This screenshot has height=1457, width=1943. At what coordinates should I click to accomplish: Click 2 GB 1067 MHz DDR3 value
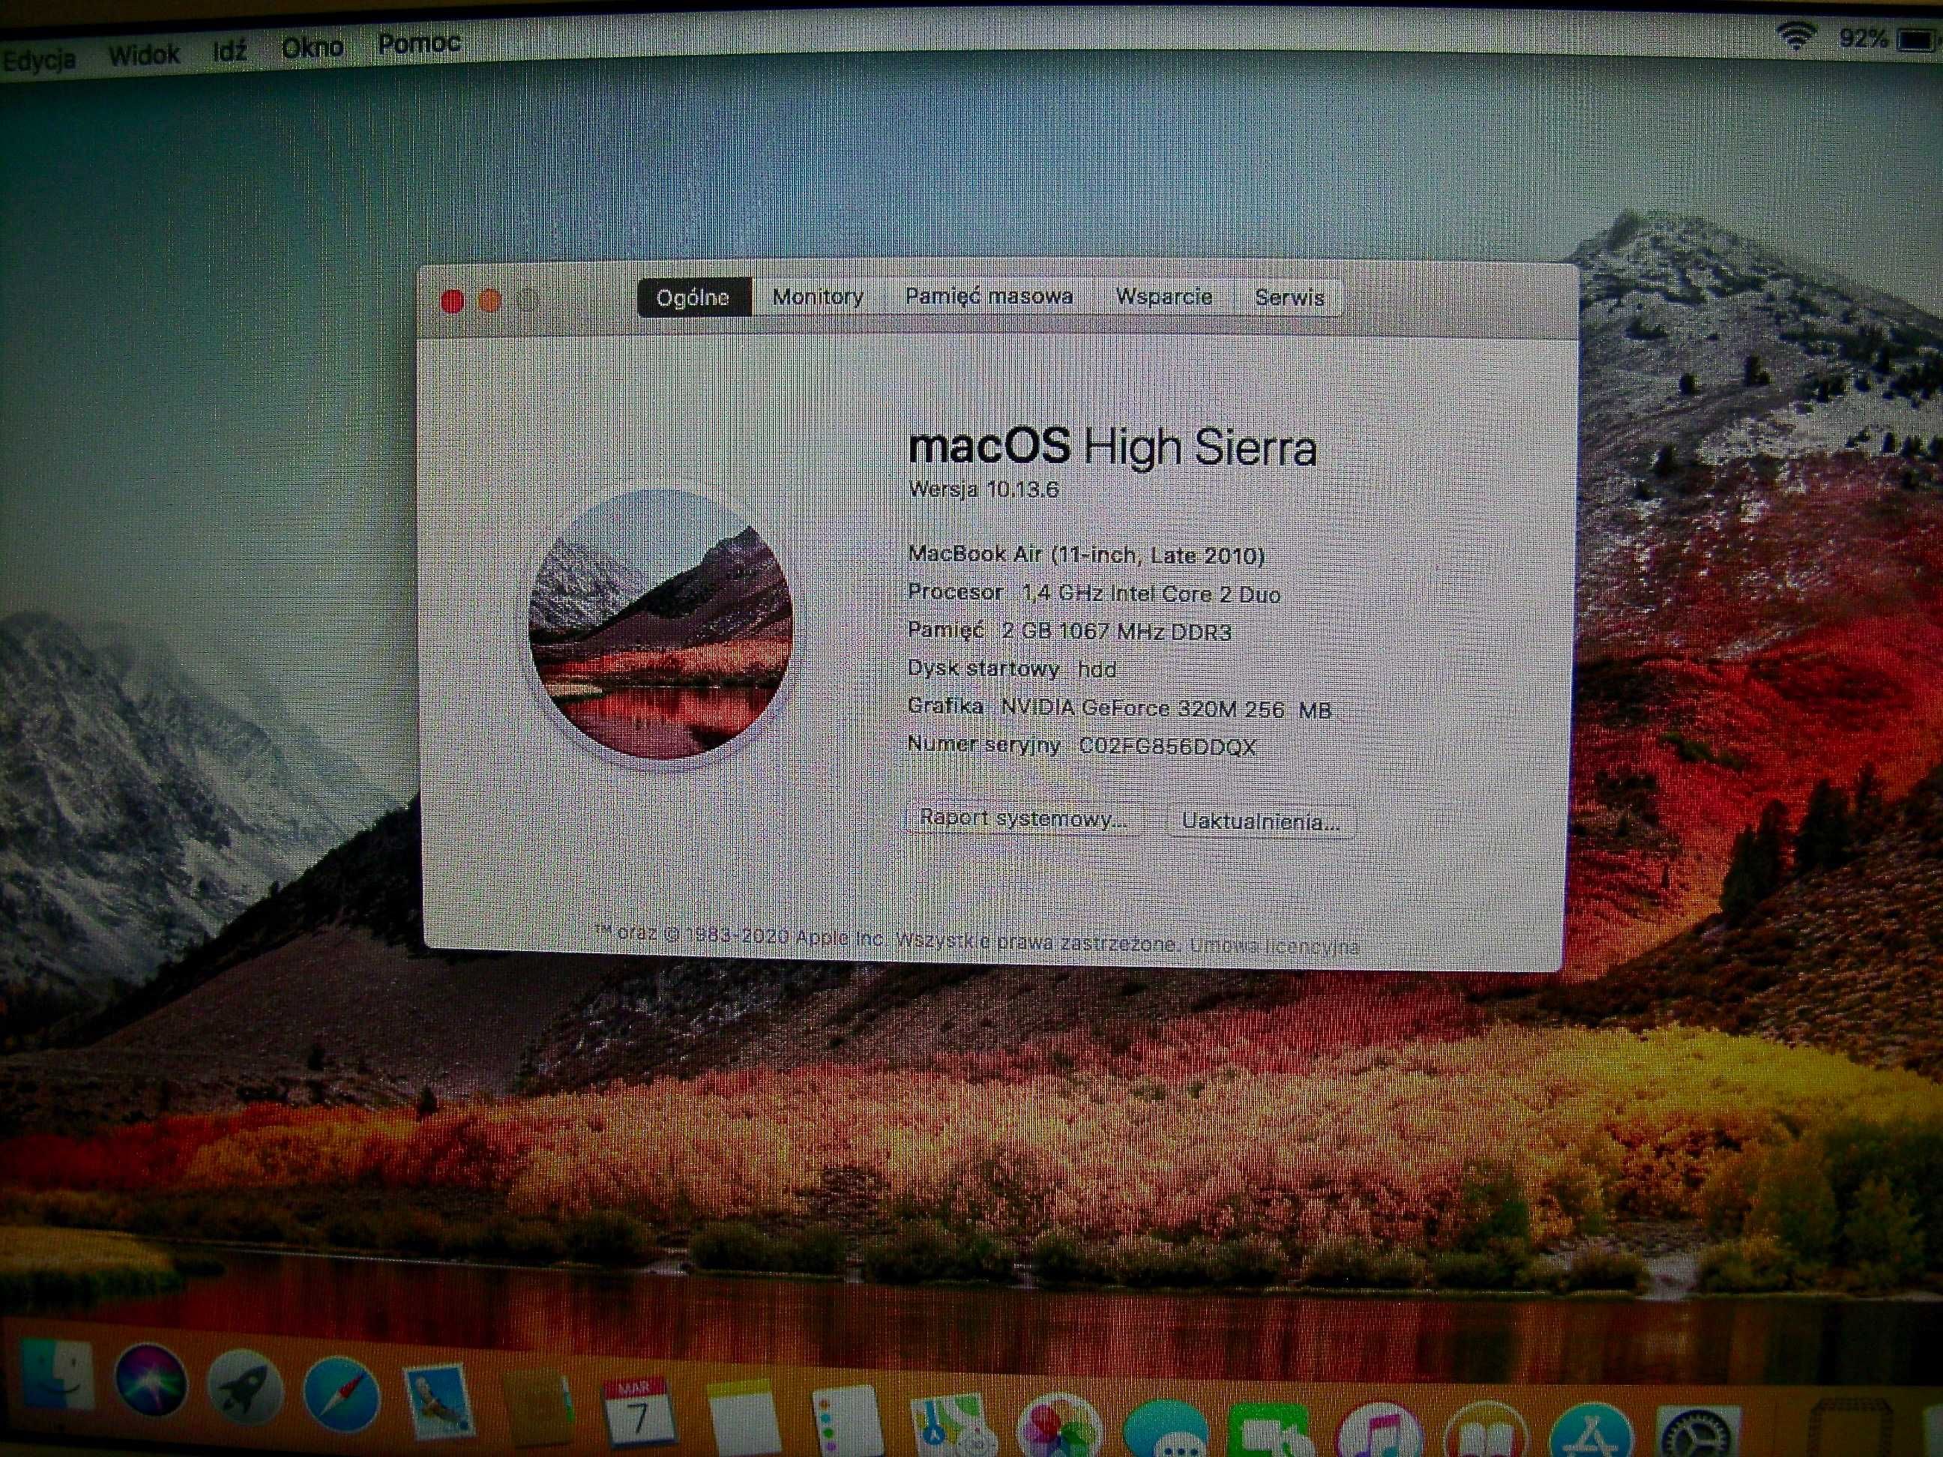coord(1116,632)
